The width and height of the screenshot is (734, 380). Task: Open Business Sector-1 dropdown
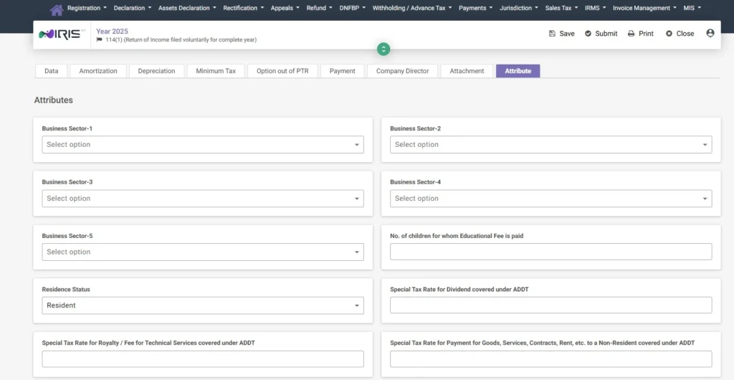pos(203,145)
